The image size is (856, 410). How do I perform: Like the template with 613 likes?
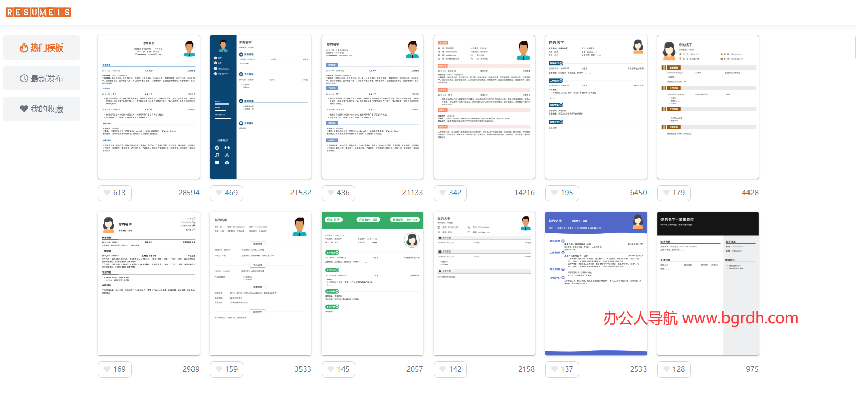click(x=107, y=193)
